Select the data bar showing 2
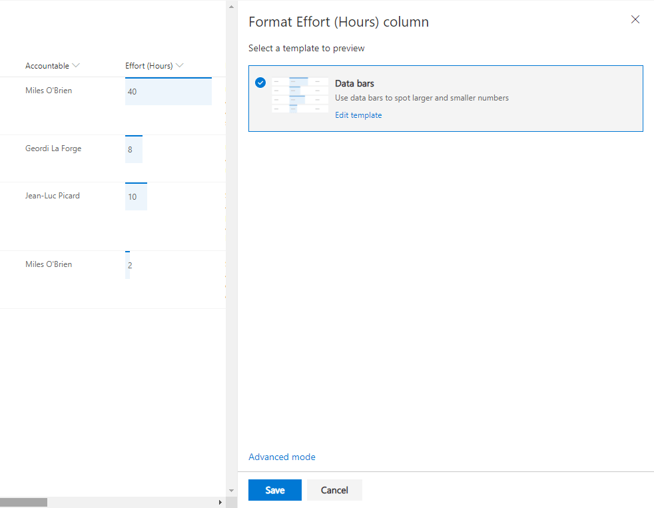The image size is (654, 508). [x=128, y=266]
